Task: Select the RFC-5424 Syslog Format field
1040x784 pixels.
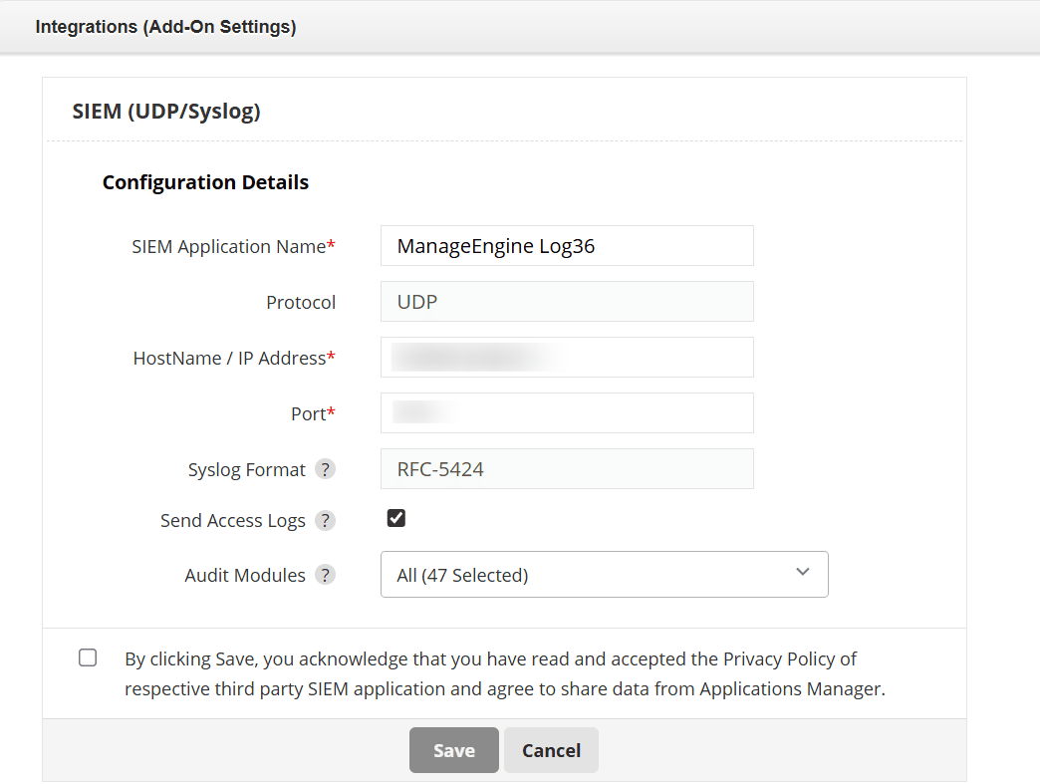Action: [566, 468]
